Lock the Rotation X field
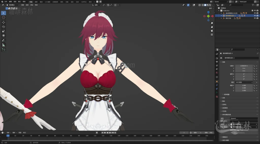 pyautogui.click(x=254, y=74)
